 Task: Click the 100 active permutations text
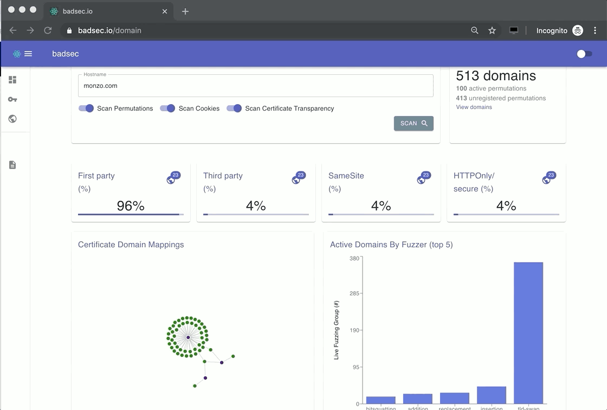click(491, 88)
